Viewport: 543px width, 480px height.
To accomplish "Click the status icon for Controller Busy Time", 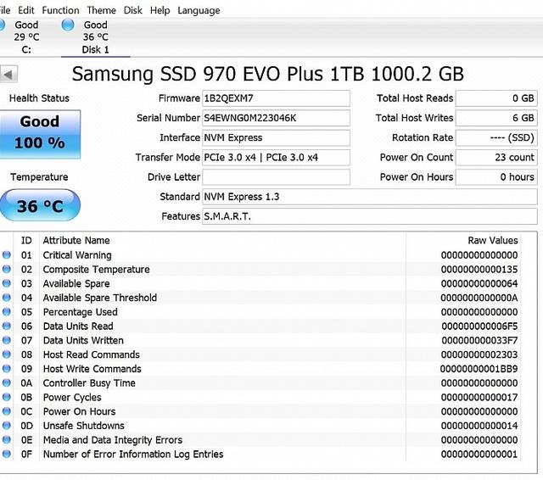I will pos(7,382).
